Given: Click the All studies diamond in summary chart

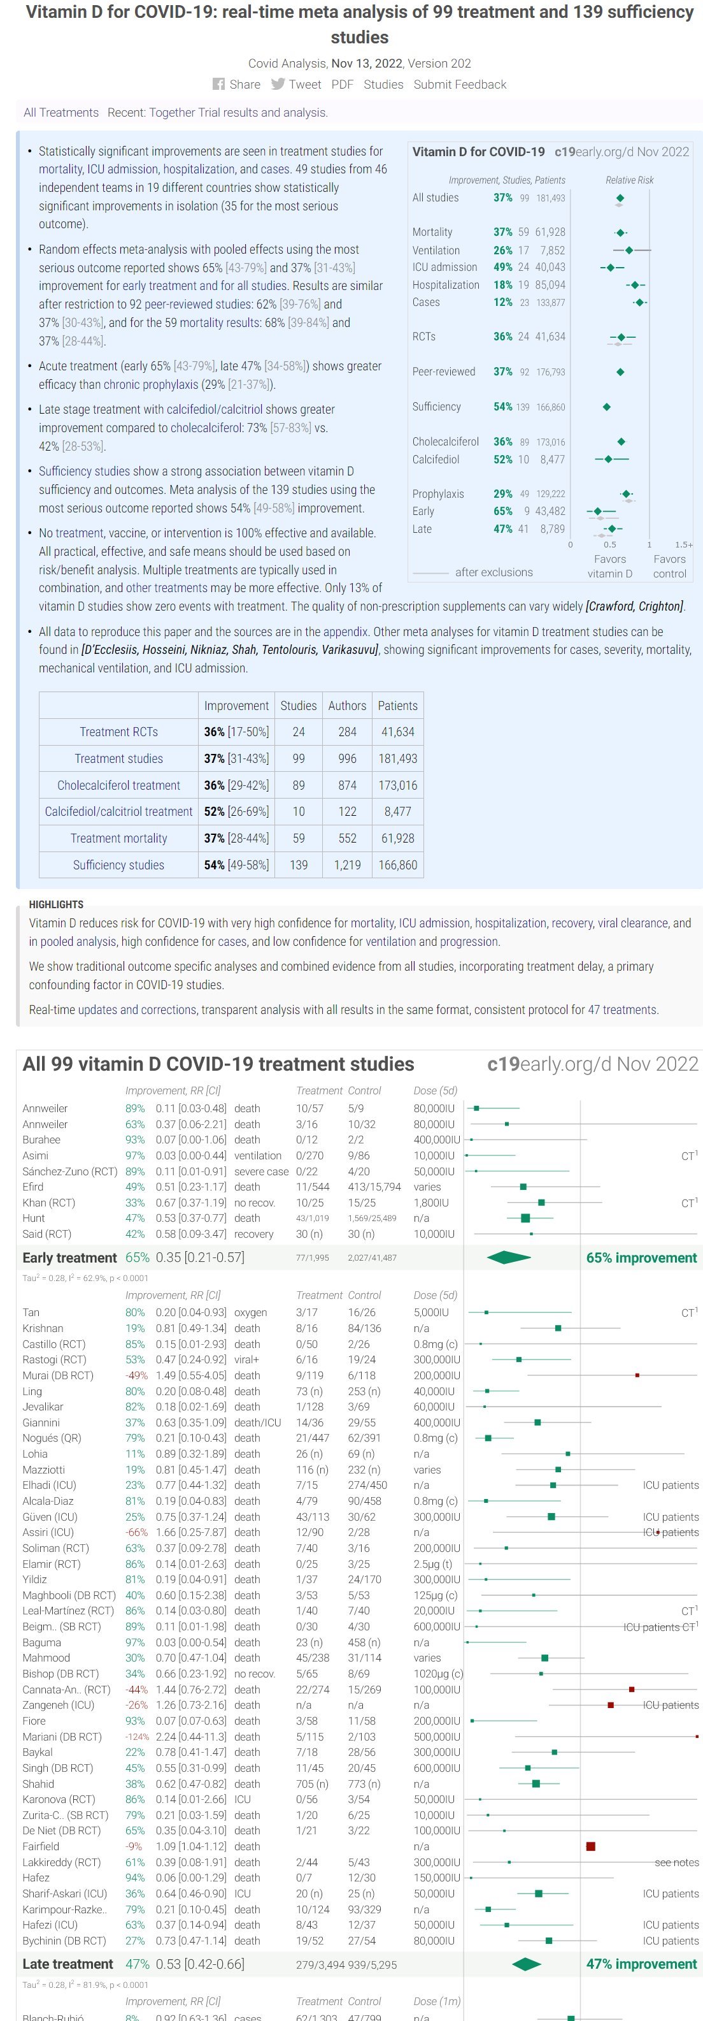Looking at the screenshot, I should 620,198.
